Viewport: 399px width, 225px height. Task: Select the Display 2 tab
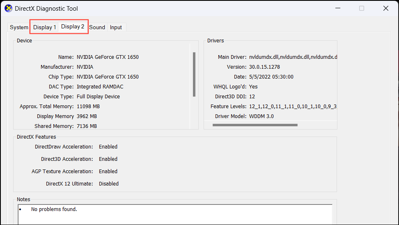click(73, 26)
